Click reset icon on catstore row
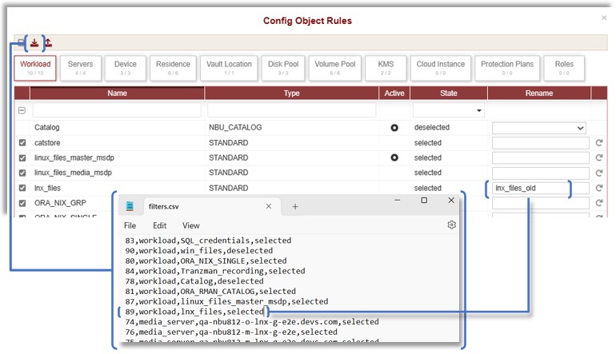The image size is (616, 354). [598, 143]
